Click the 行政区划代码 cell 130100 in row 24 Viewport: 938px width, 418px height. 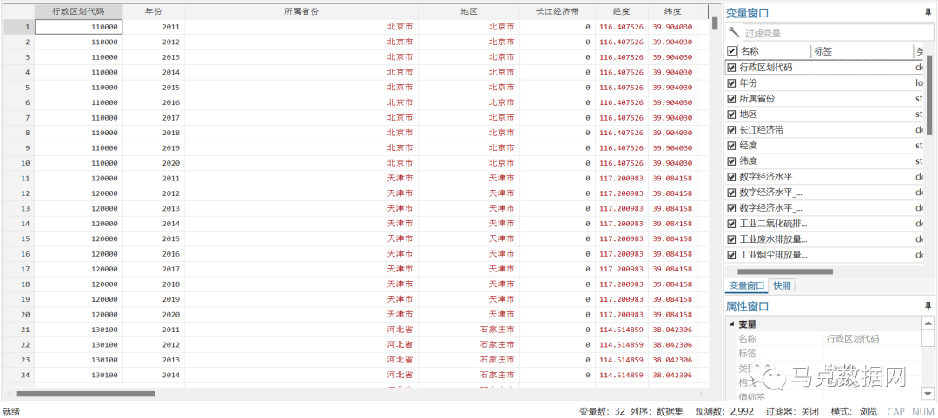pos(79,375)
